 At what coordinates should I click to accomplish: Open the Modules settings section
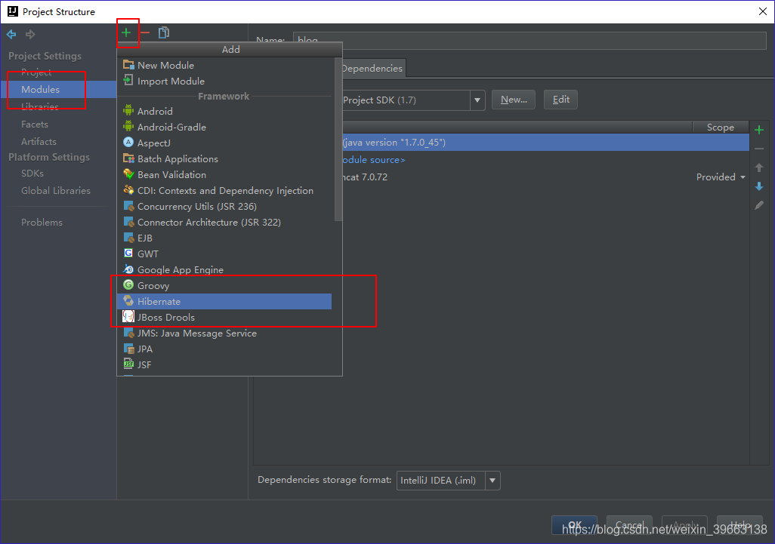click(58, 89)
